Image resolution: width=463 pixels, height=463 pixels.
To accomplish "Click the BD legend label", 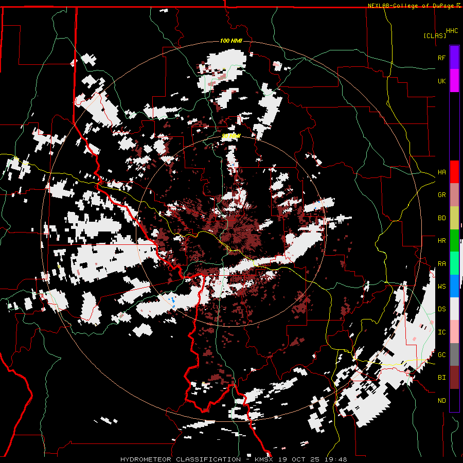I will 441,218.
